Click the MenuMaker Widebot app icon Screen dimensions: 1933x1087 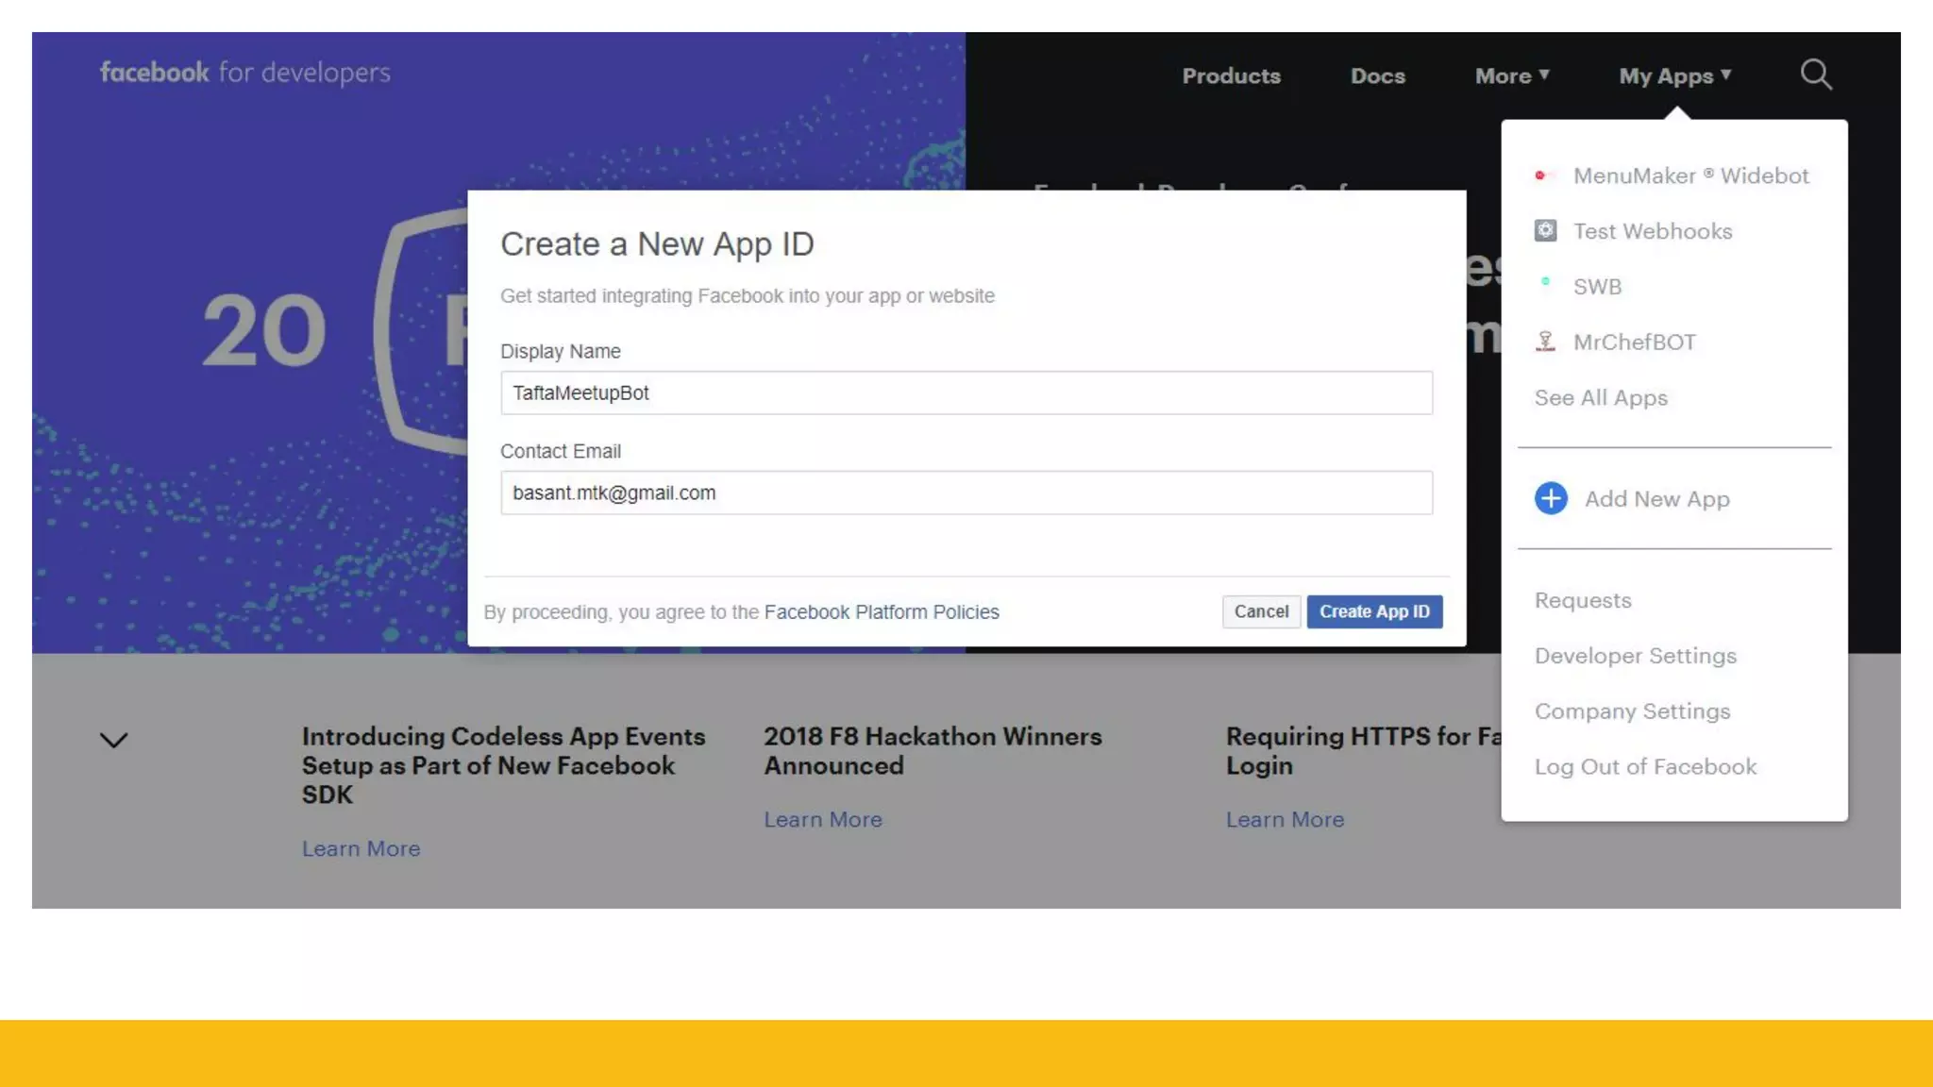[1542, 176]
